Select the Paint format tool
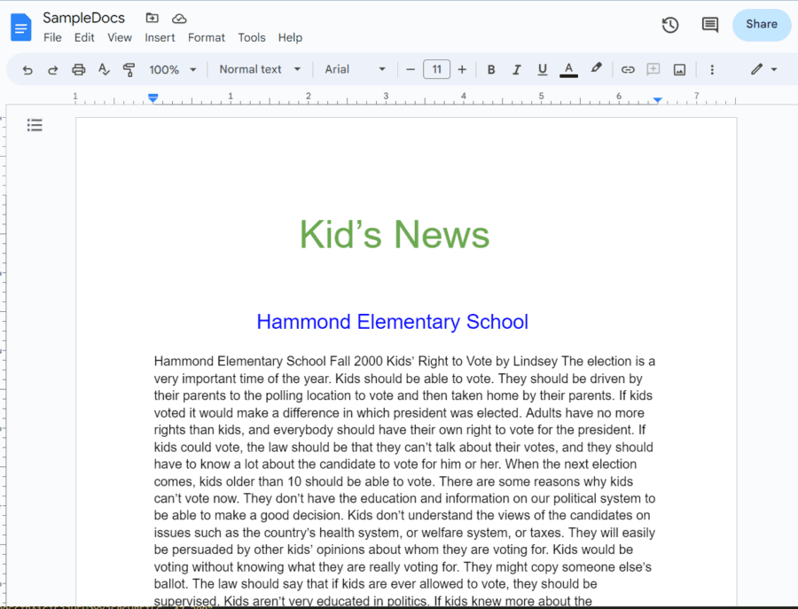Screen dimensions: 798x609 coord(129,69)
